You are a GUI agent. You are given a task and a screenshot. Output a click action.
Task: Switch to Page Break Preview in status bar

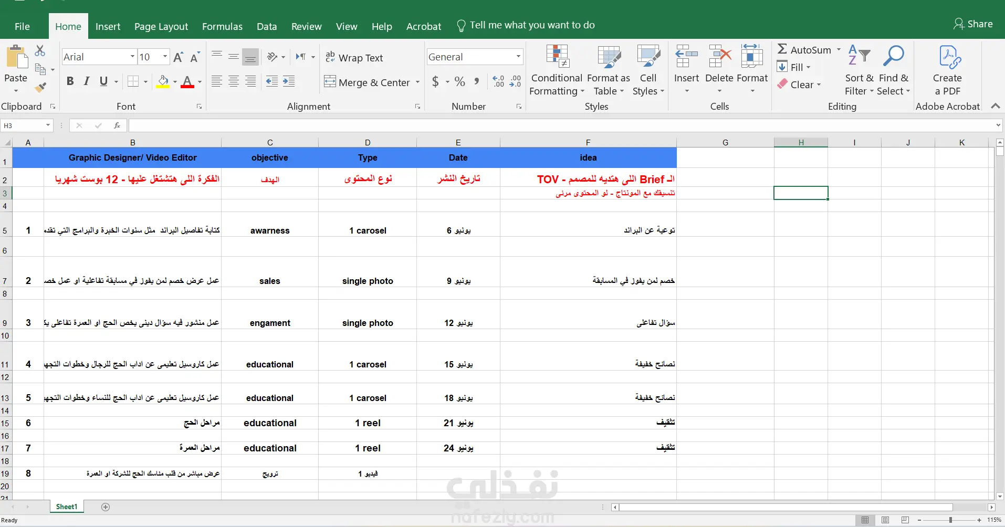pyautogui.click(x=905, y=520)
